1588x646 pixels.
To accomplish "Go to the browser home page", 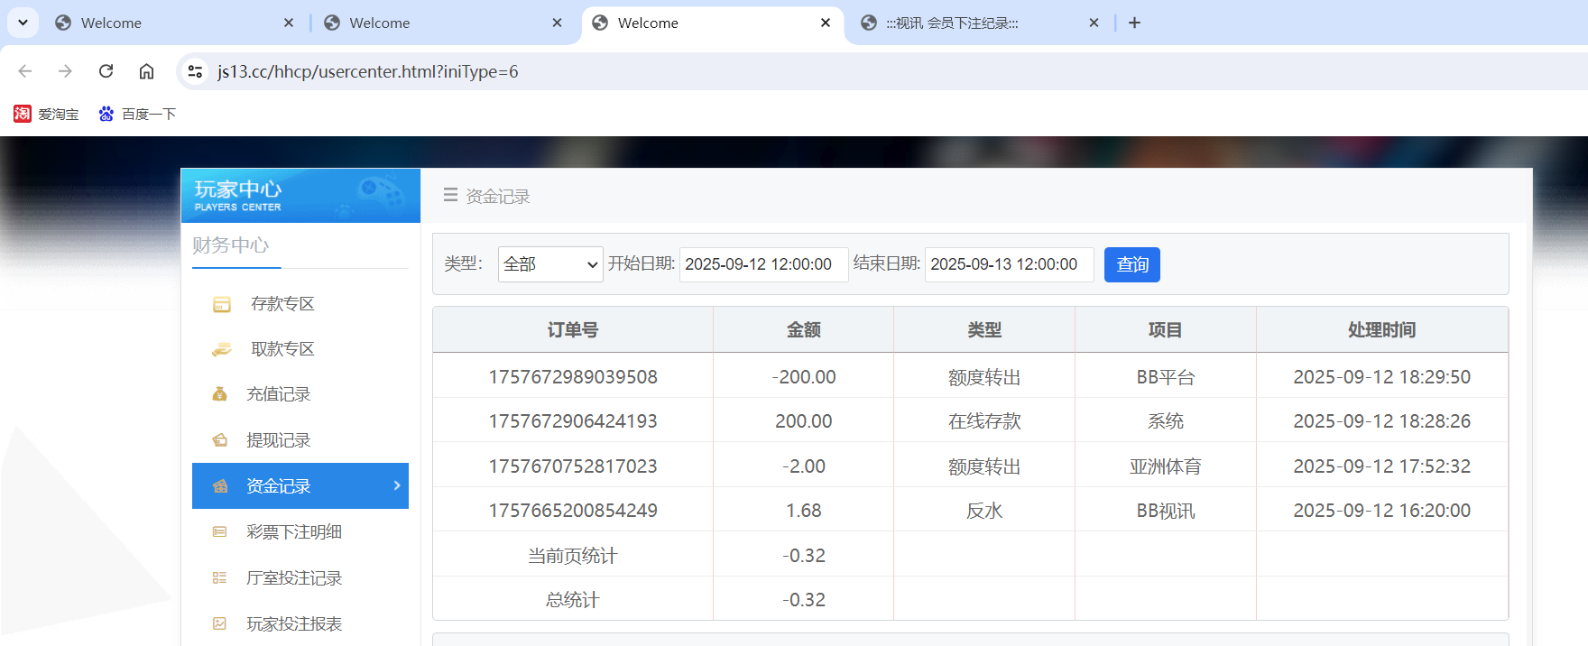I will [x=146, y=71].
